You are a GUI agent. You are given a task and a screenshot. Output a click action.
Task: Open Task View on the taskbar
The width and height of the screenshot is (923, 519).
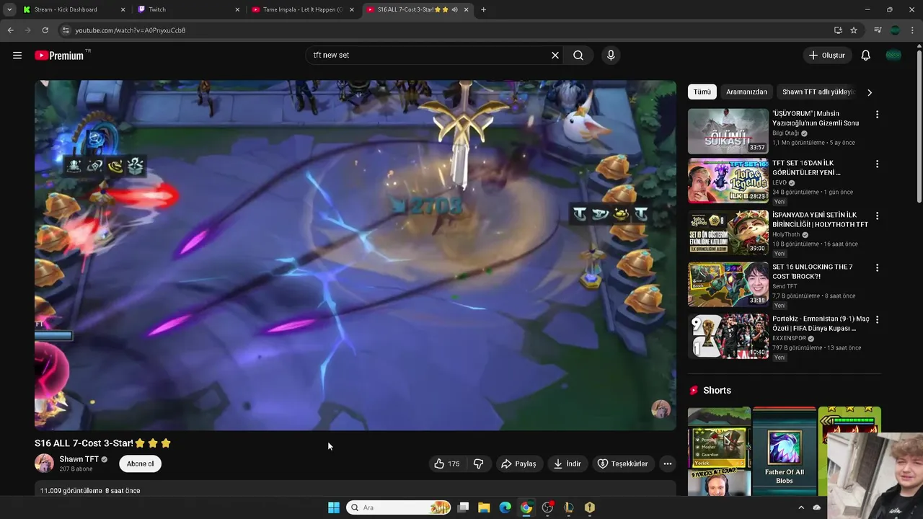point(463,507)
